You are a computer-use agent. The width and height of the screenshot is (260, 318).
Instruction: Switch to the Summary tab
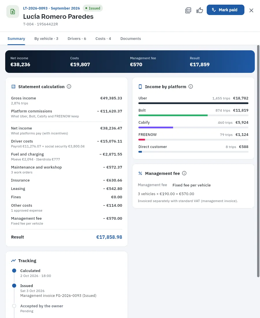[16, 38]
